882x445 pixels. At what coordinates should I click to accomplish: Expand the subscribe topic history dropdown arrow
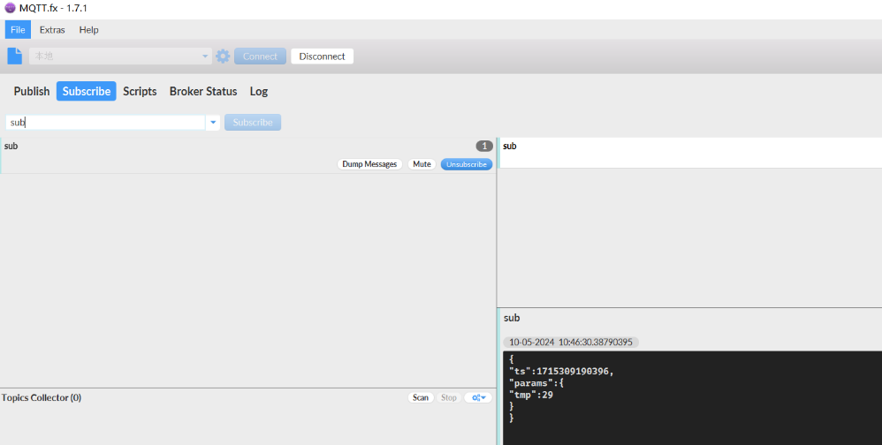[x=213, y=123]
